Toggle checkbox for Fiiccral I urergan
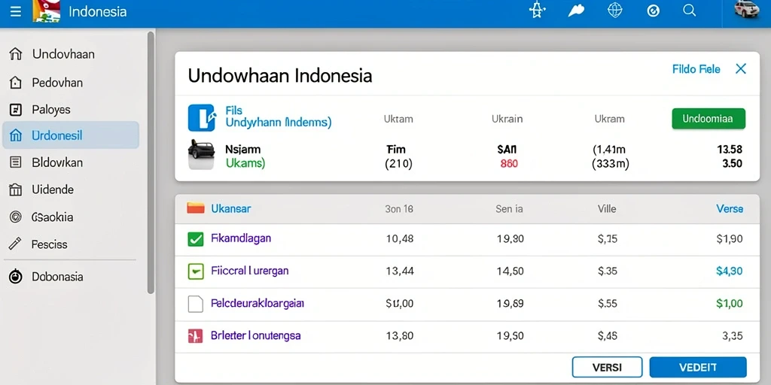Viewport: 771px width, 385px height. [x=196, y=271]
